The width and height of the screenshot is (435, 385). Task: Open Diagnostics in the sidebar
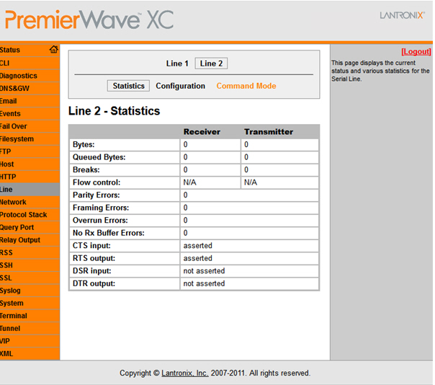point(19,76)
